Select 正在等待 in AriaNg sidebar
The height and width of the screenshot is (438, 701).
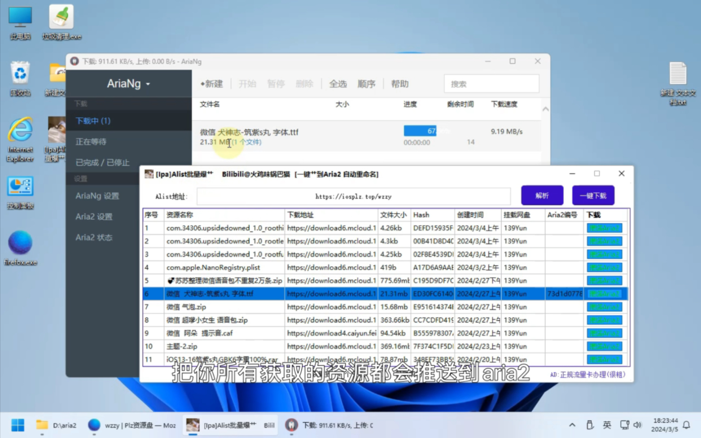point(129,141)
